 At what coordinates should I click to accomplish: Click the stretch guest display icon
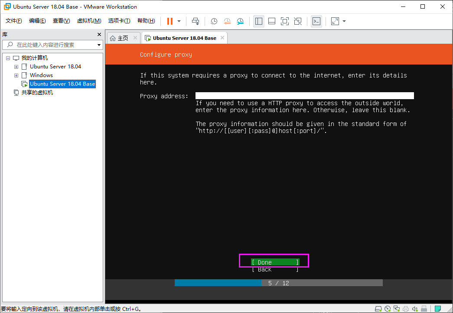pos(335,21)
